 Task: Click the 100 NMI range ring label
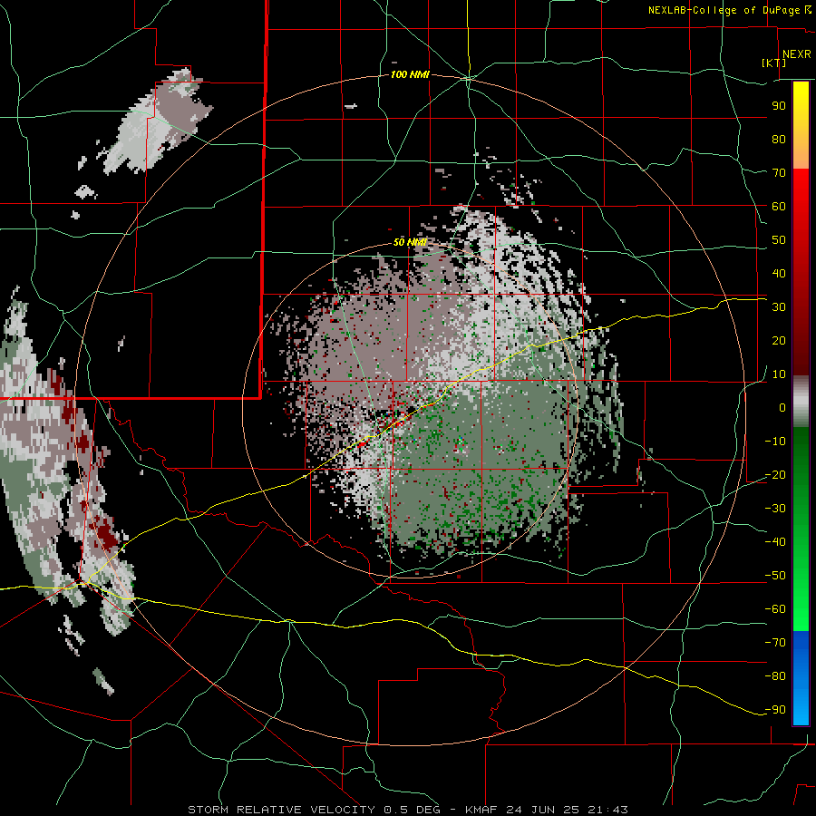pyautogui.click(x=410, y=75)
